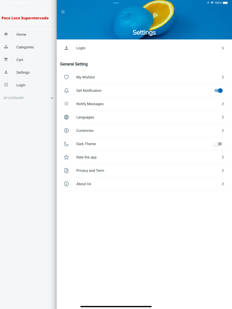
Task: Open the Privacy and Term link
Action: 90,171
